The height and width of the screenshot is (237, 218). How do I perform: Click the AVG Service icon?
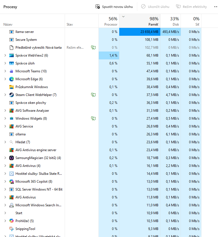(x=12, y=126)
